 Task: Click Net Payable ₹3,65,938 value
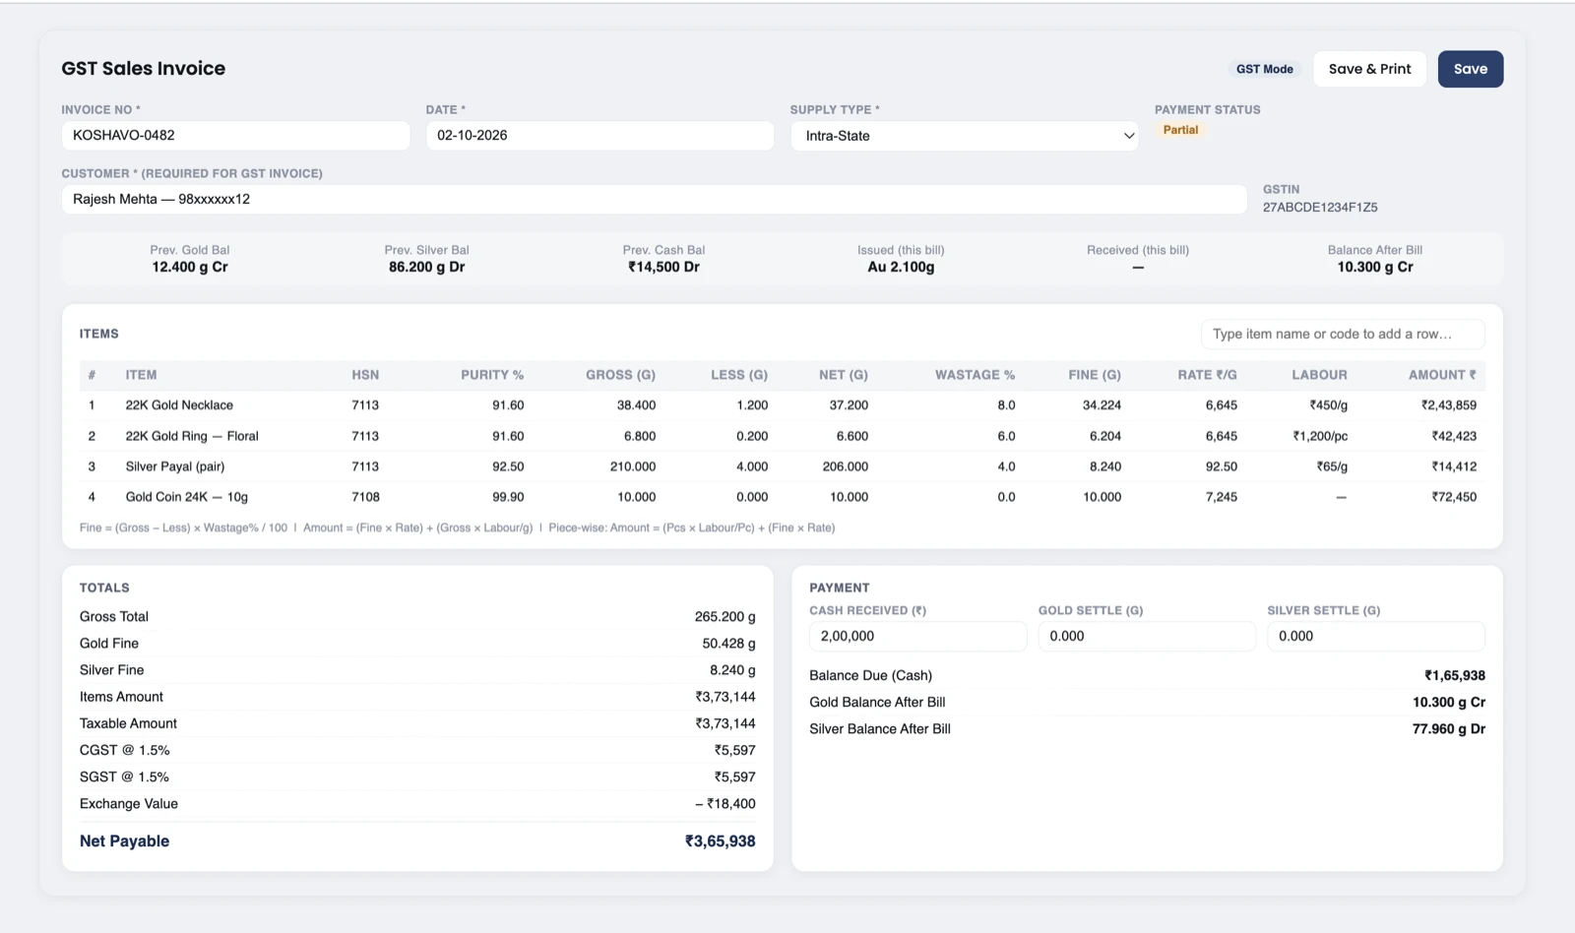click(x=720, y=841)
